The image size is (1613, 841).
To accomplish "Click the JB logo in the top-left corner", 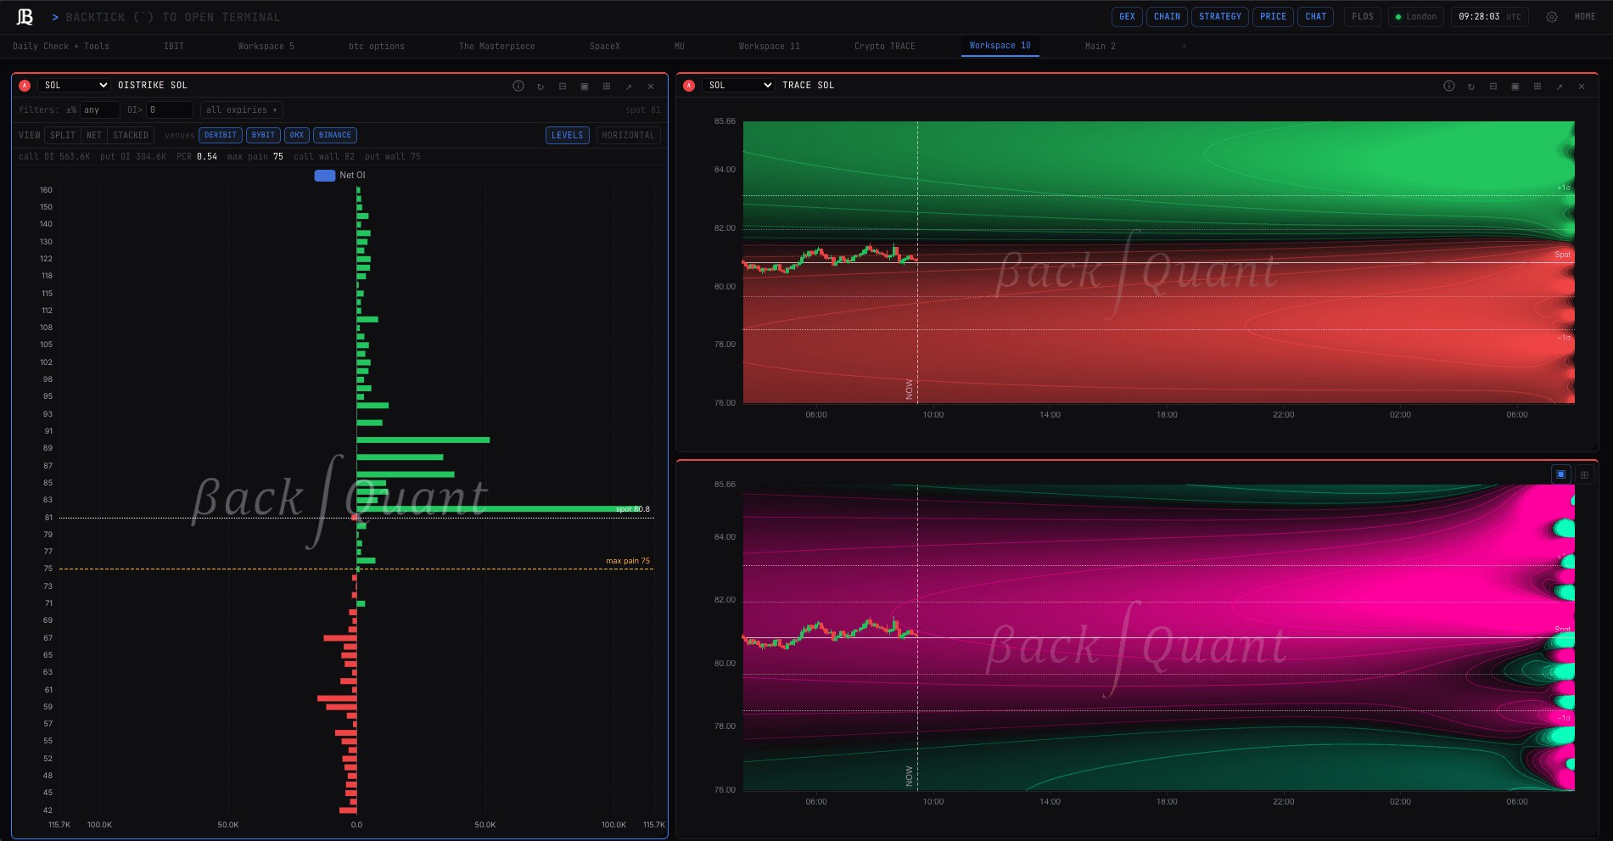I will pyautogui.click(x=25, y=17).
